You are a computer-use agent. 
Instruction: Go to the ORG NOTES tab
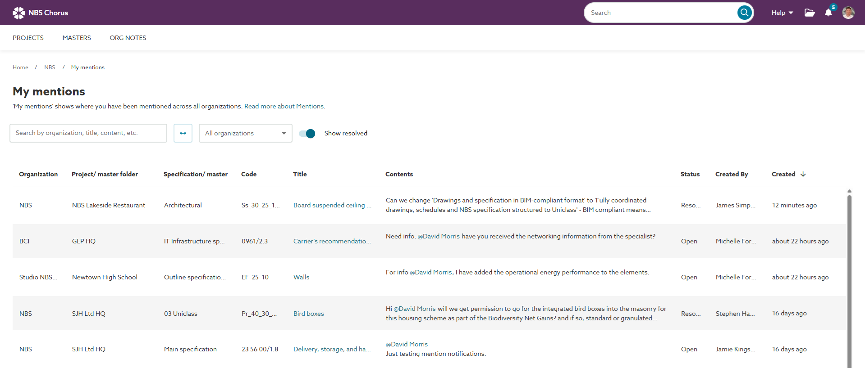pos(128,38)
